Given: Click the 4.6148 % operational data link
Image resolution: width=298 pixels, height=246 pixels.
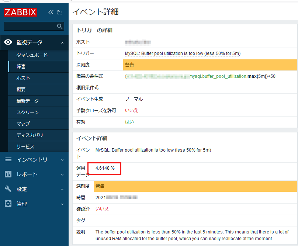Looking at the screenshot, I should tap(105, 168).
